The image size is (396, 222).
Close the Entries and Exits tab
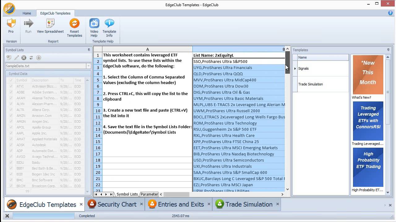tap(209, 204)
